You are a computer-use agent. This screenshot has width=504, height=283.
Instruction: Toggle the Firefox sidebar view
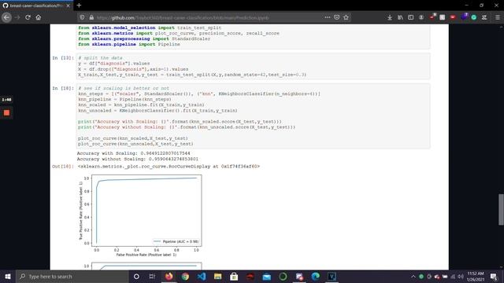click(410, 17)
